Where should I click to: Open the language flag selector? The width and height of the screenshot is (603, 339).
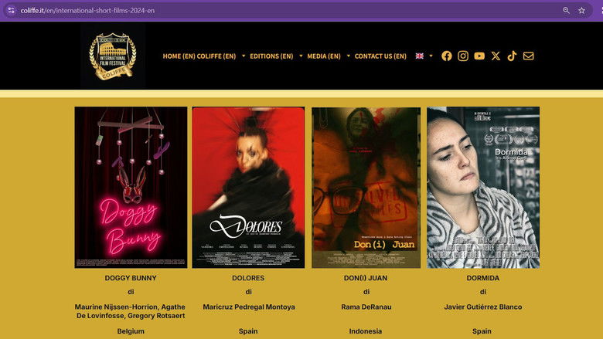point(424,56)
